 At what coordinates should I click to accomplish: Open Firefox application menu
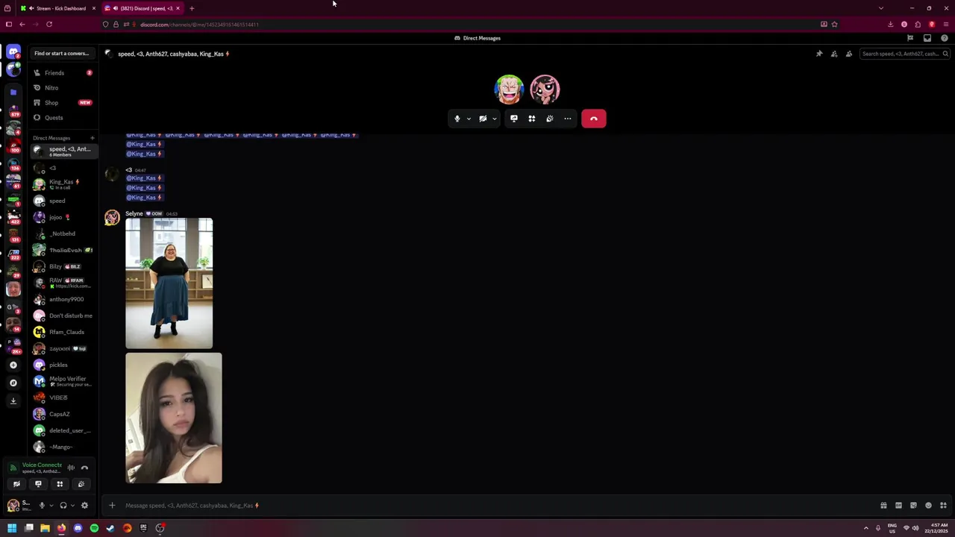pos(946,25)
